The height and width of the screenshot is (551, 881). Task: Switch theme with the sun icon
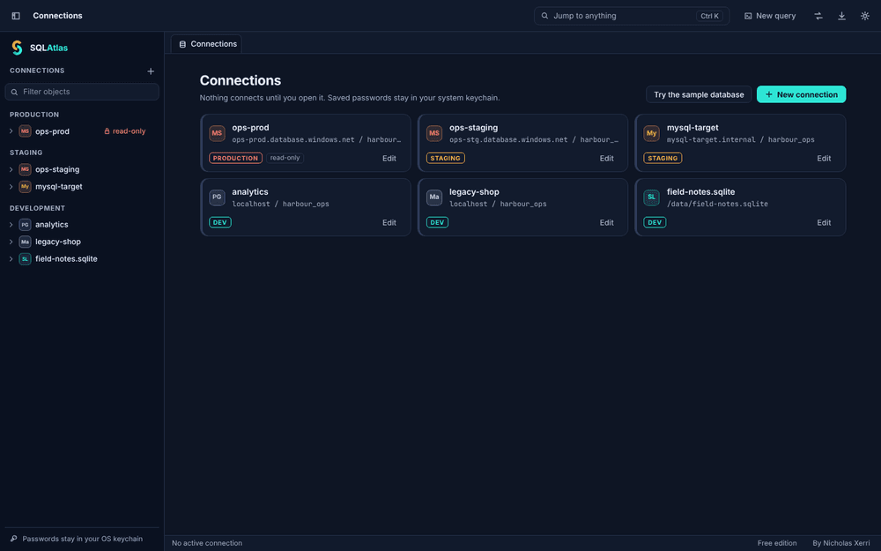[x=865, y=16]
